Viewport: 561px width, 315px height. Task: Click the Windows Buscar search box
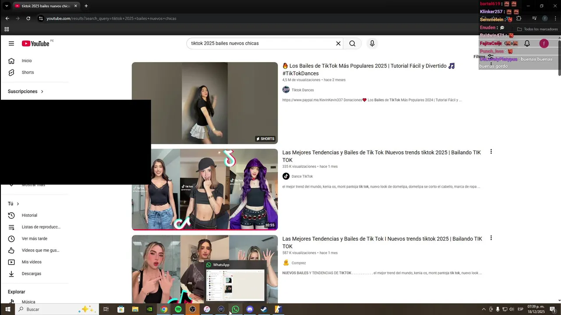pos(57,309)
